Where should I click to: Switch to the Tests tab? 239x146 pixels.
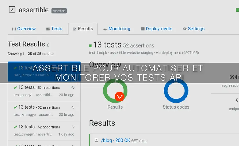click(x=54, y=29)
